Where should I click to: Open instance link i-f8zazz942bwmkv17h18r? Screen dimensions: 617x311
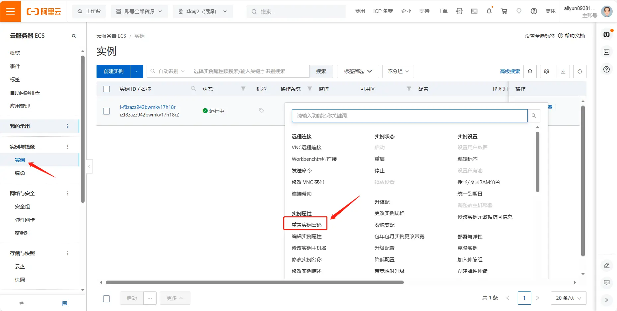pyautogui.click(x=148, y=107)
